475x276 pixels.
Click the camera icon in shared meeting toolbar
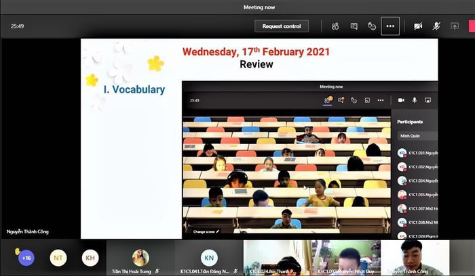pos(401,100)
